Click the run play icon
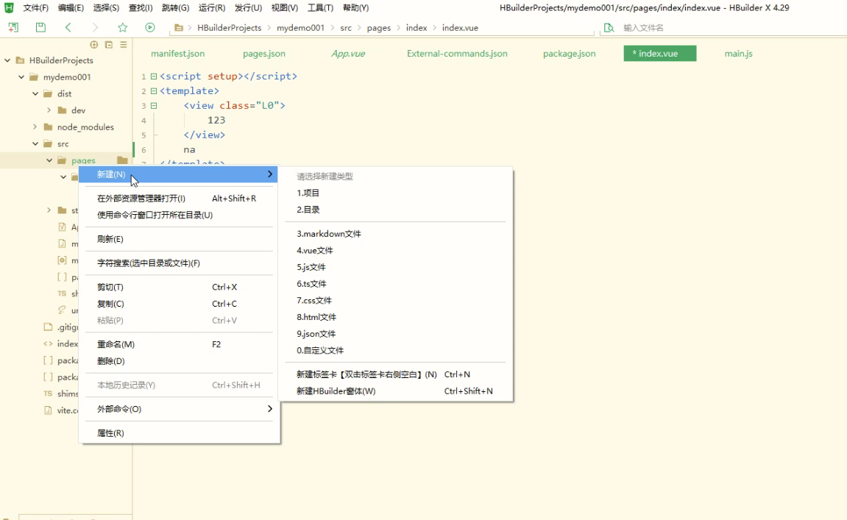The image size is (847, 520). [x=150, y=27]
